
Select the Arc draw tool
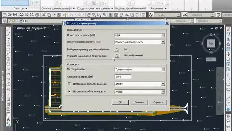coord(8,54)
